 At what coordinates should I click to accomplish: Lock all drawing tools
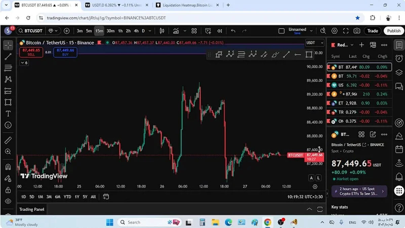(x=8, y=190)
